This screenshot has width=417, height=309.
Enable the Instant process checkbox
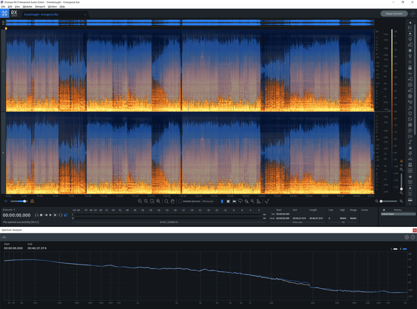point(180,201)
